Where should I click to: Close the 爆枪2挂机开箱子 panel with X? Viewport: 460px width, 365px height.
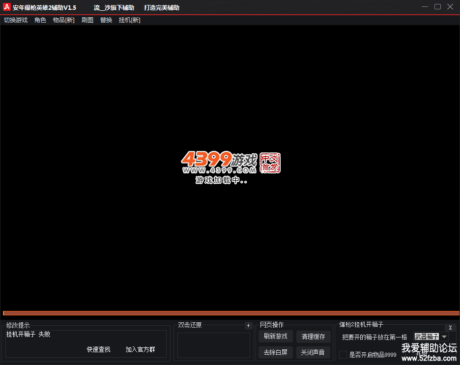click(450, 328)
